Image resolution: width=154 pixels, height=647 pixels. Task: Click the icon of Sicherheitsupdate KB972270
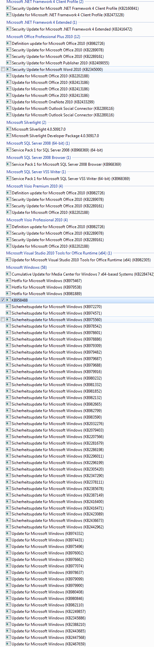point(8,307)
